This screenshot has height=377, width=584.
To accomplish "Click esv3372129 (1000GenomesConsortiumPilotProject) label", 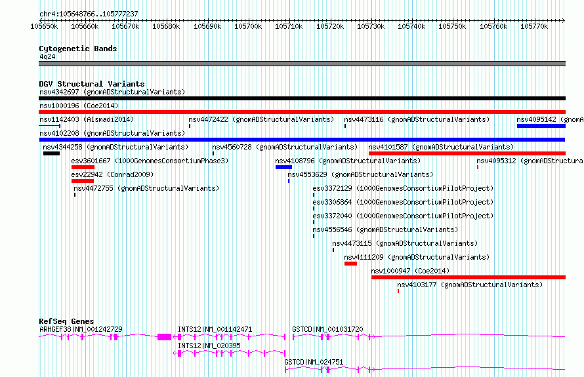I will (403, 188).
